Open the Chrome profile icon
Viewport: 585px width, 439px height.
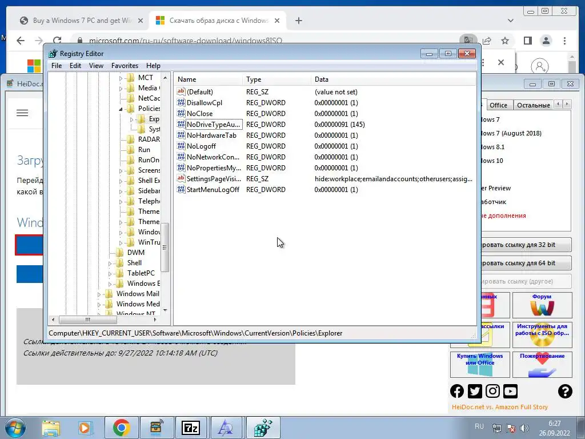(546, 41)
